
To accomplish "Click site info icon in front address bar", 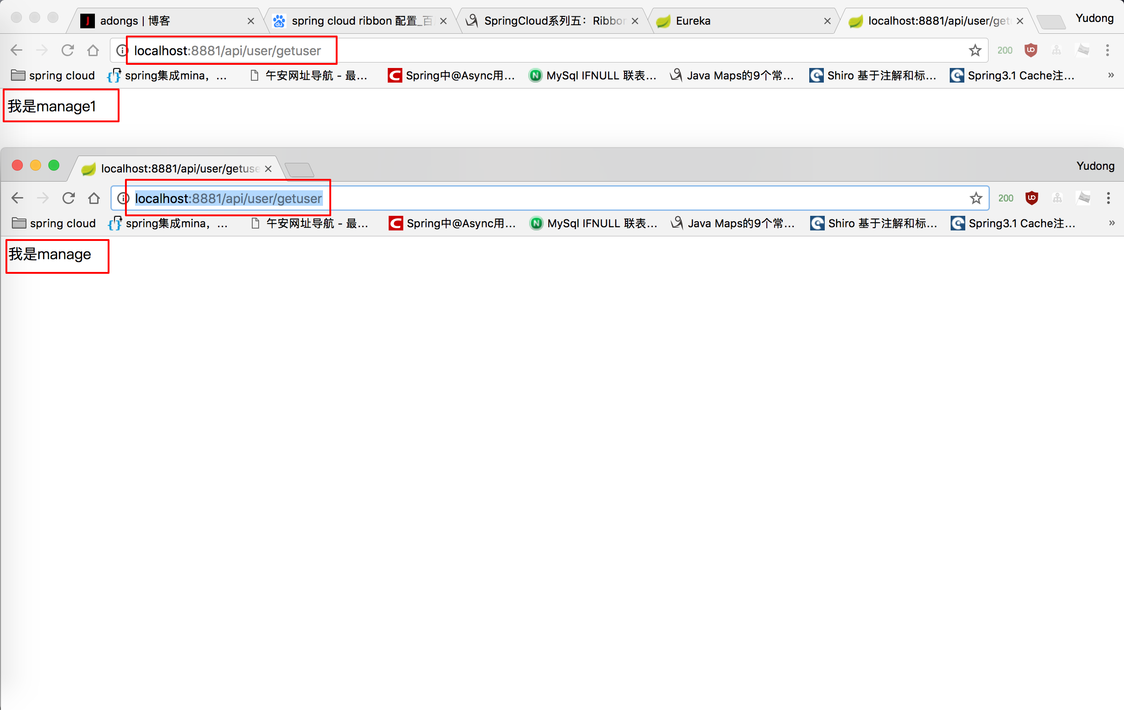I will [x=123, y=198].
